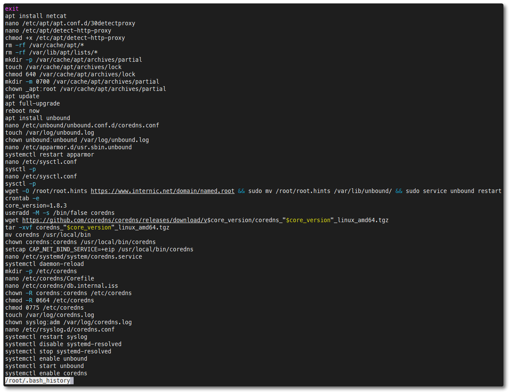Click the 'systemctl restart apparmor' line
Screen dimensions: 509x392
(x=50, y=154)
